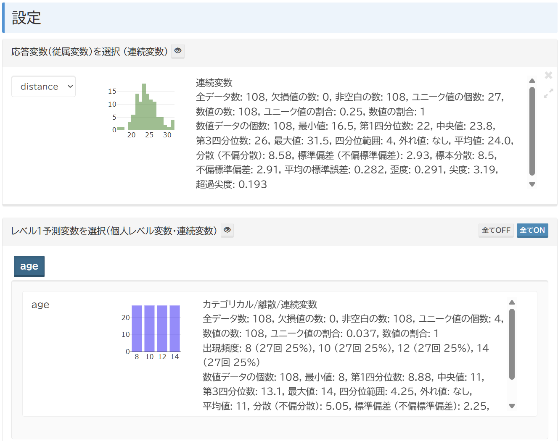Open the distance variable dropdown
The image size is (558, 441).
click(43, 87)
